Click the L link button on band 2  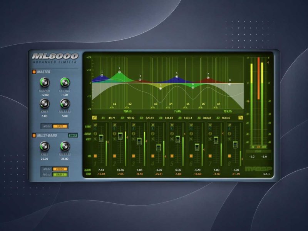114,129
